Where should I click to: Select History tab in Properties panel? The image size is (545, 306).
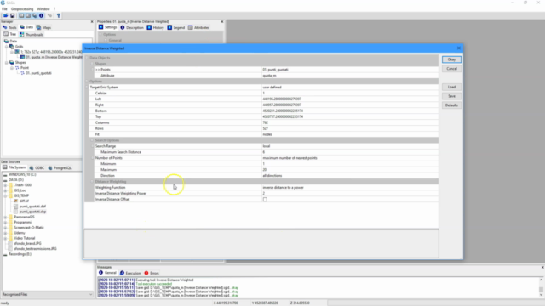[x=155, y=27]
